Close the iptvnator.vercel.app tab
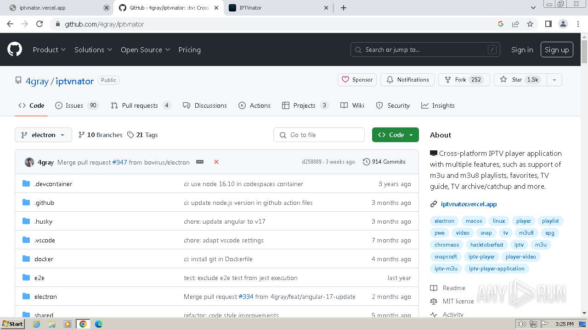 (107, 8)
